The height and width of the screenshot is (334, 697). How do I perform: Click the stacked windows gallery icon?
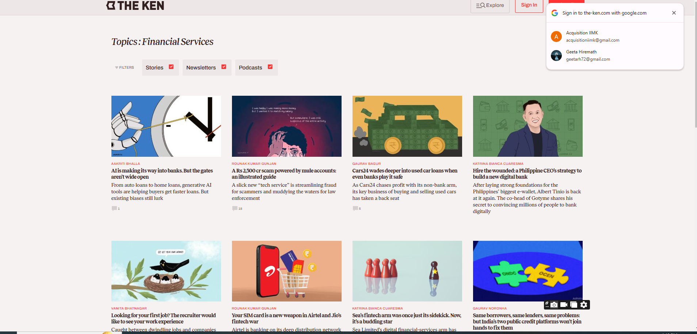(x=574, y=305)
